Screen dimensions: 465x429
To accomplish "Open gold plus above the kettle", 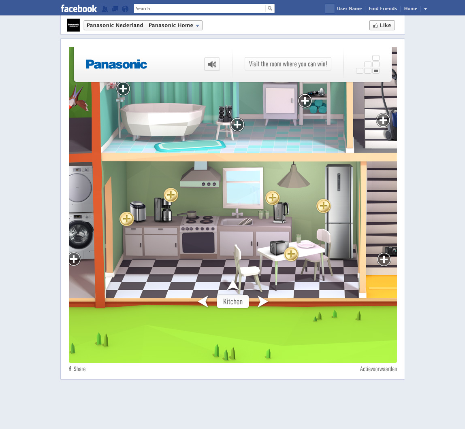I will click(x=273, y=198).
